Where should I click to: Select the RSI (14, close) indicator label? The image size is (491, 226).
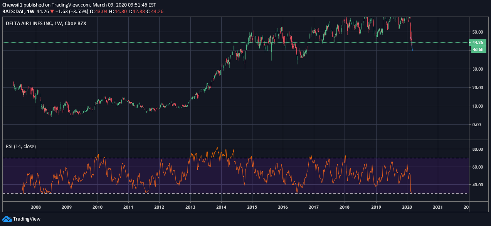click(x=21, y=146)
